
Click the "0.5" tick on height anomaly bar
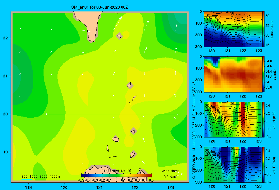(151, 180)
